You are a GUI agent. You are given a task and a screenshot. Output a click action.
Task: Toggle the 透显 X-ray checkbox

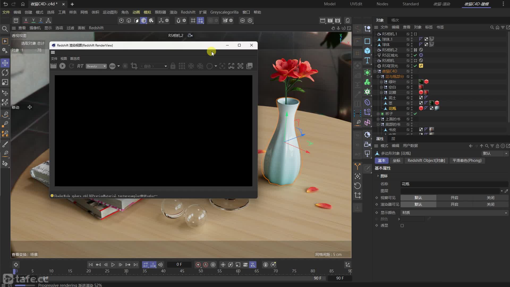[402, 226]
